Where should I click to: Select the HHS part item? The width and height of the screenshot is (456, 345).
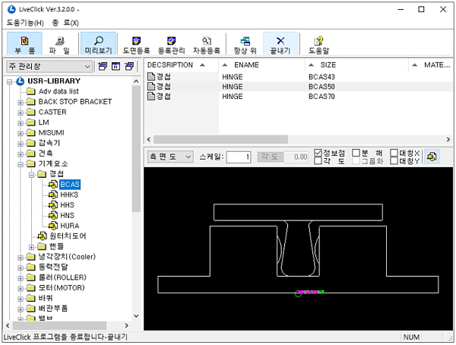(67, 205)
